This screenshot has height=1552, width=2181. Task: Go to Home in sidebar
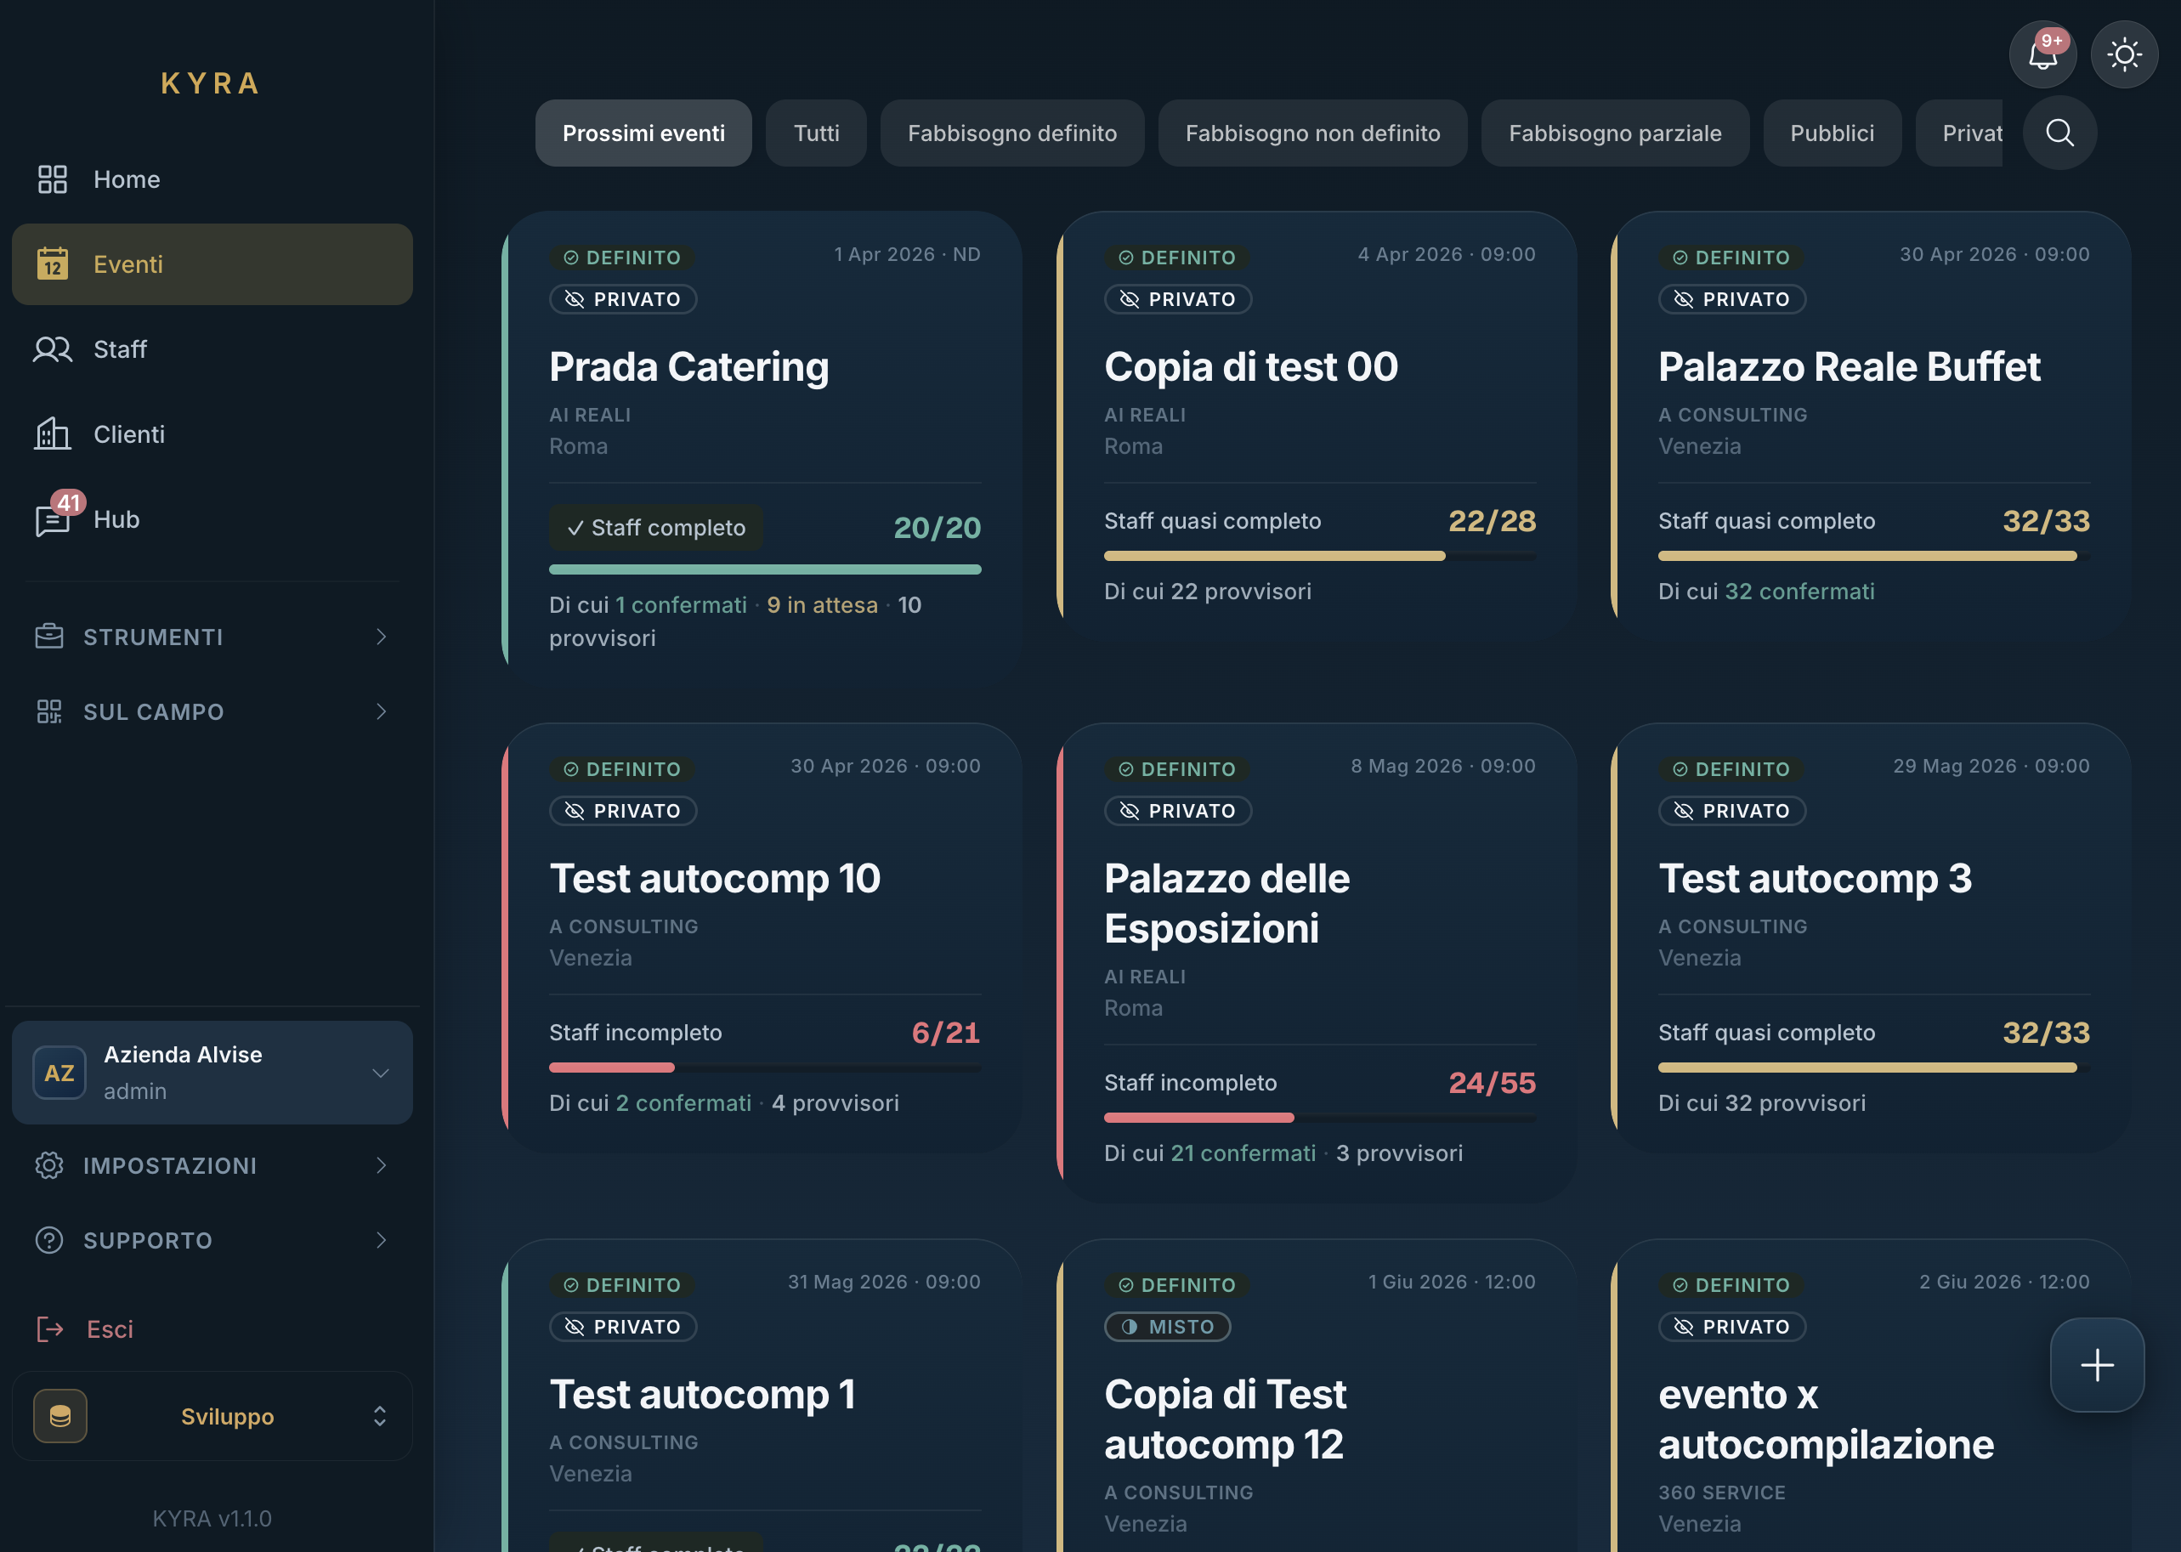click(126, 179)
